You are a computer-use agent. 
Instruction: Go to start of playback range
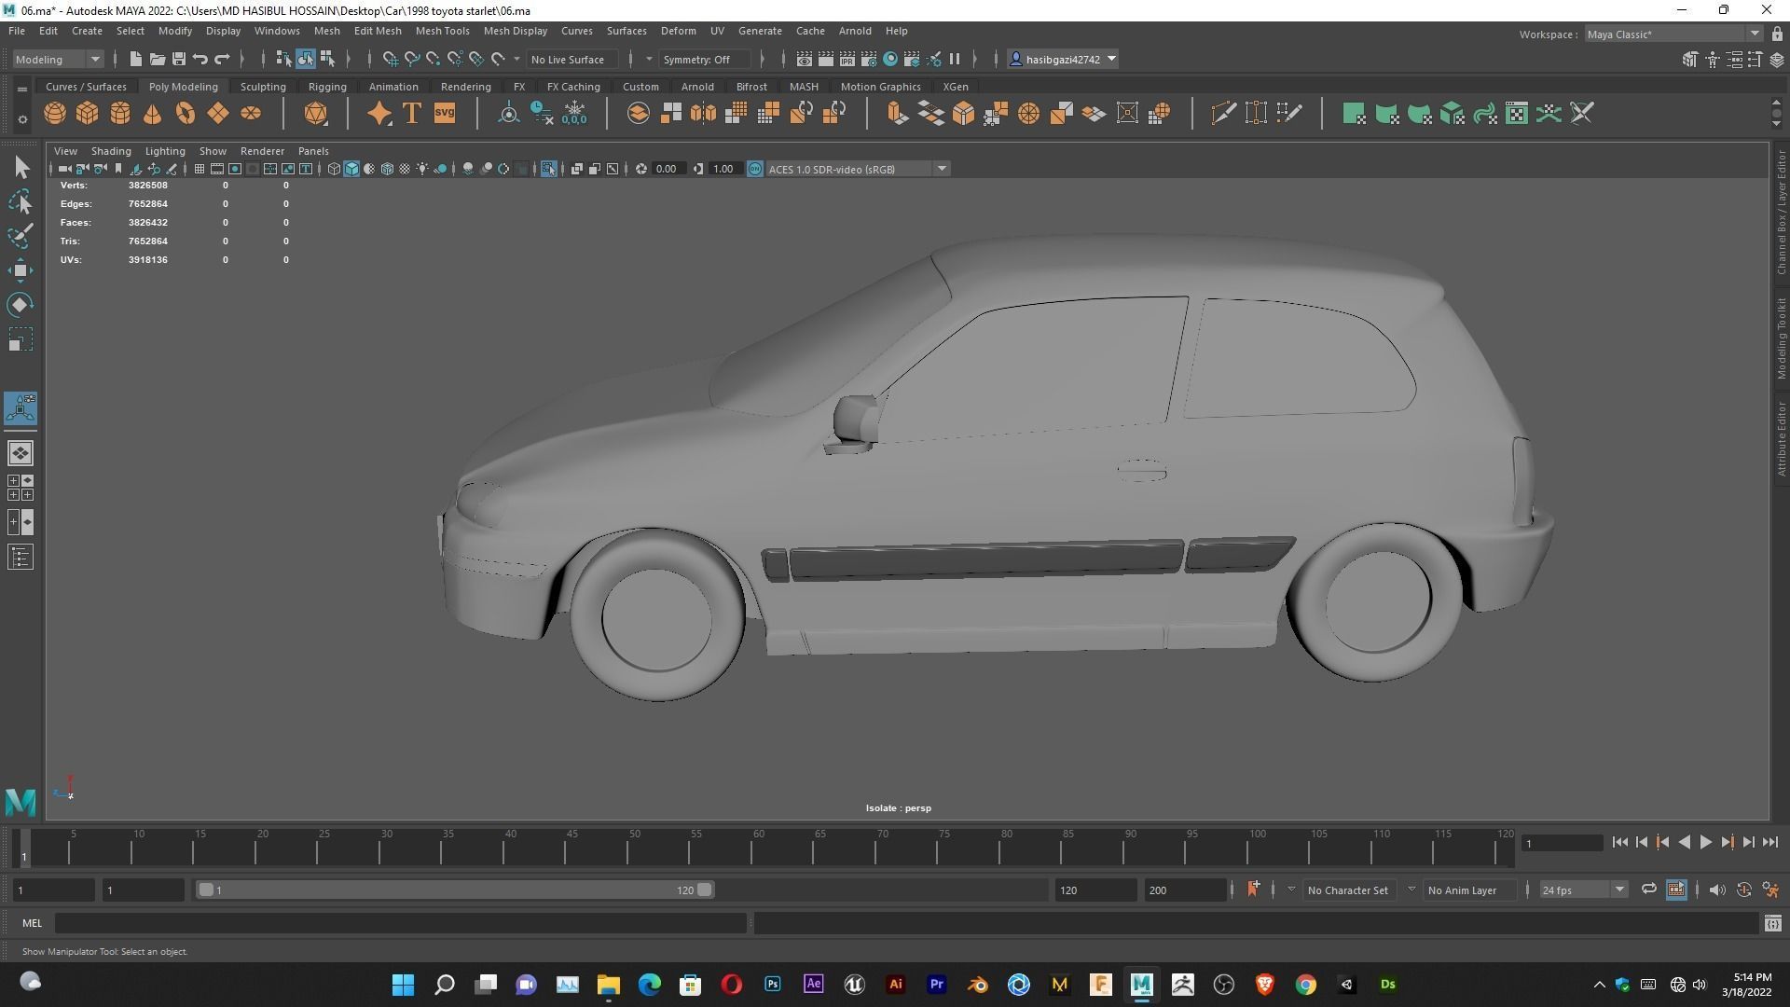pyautogui.click(x=1619, y=842)
